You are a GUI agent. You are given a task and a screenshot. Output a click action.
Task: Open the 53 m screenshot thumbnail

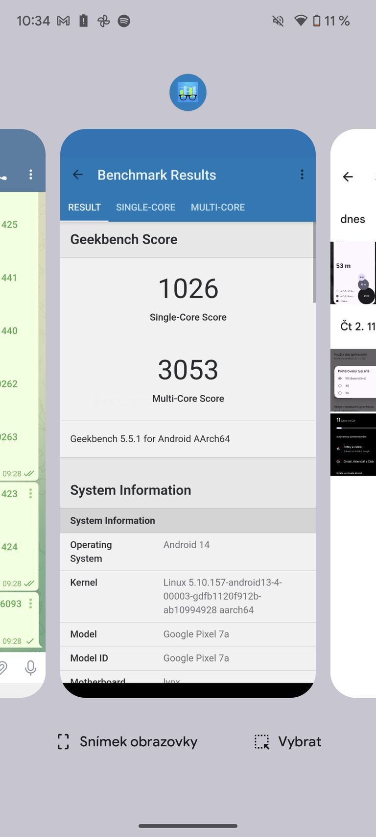point(353,273)
